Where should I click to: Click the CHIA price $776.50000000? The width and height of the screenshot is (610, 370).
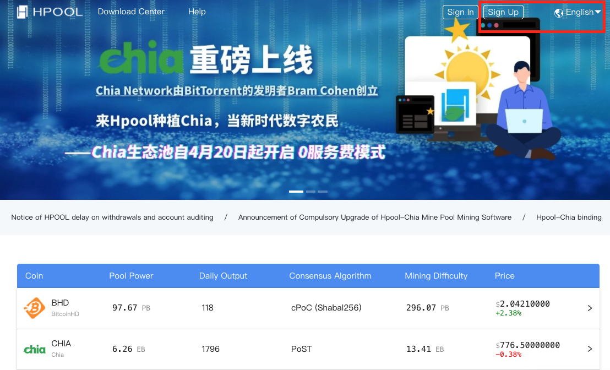tap(527, 345)
